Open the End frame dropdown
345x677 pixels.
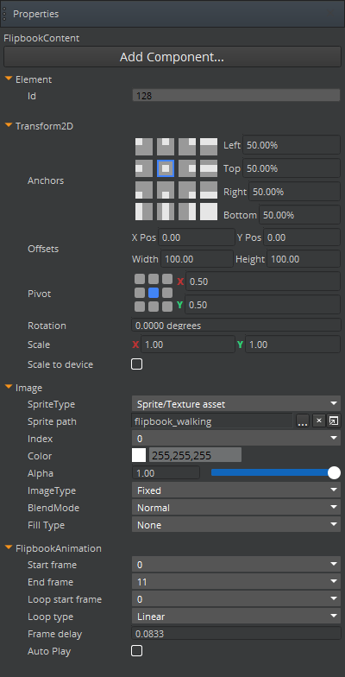[x=236, y=582]
